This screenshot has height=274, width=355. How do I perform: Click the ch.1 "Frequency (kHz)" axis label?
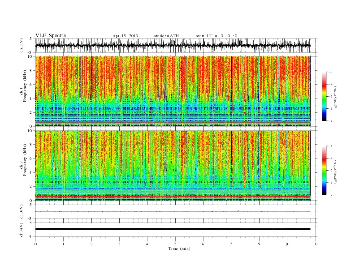[x=25, y=86]
